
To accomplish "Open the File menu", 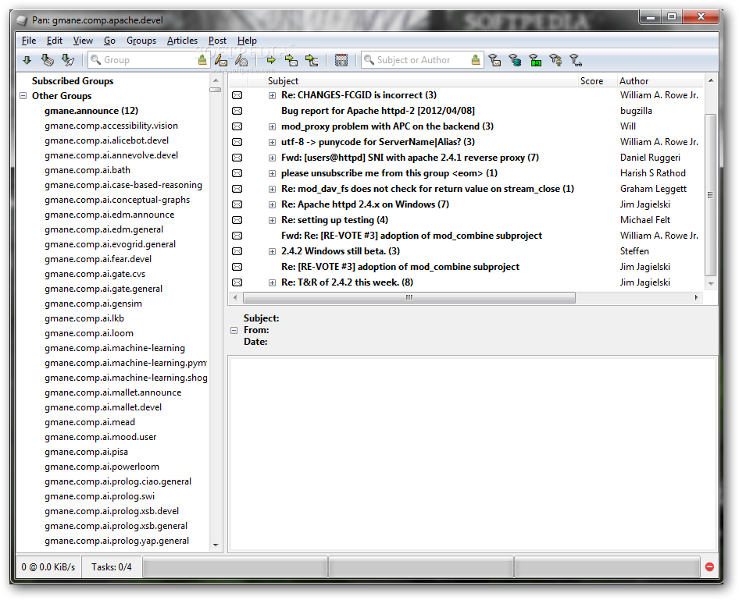I will [29, 41].
